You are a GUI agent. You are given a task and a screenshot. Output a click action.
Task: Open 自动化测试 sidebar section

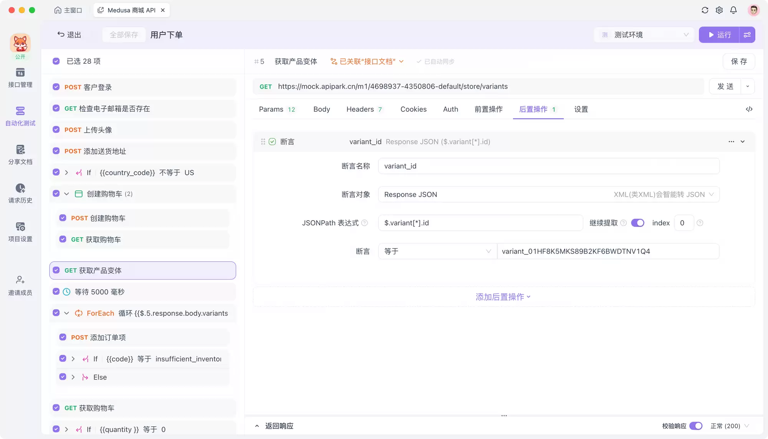pos(20,116)
